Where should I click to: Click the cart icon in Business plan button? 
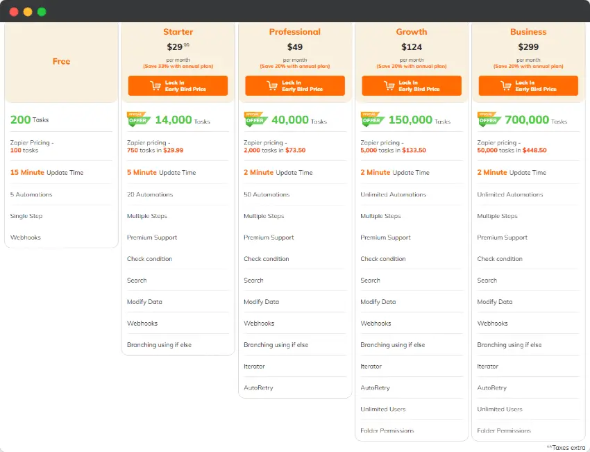click(x=505, y=86)
